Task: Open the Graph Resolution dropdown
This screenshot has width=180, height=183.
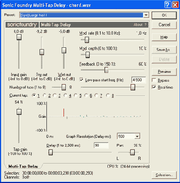Action: click(x=137, y=136)
